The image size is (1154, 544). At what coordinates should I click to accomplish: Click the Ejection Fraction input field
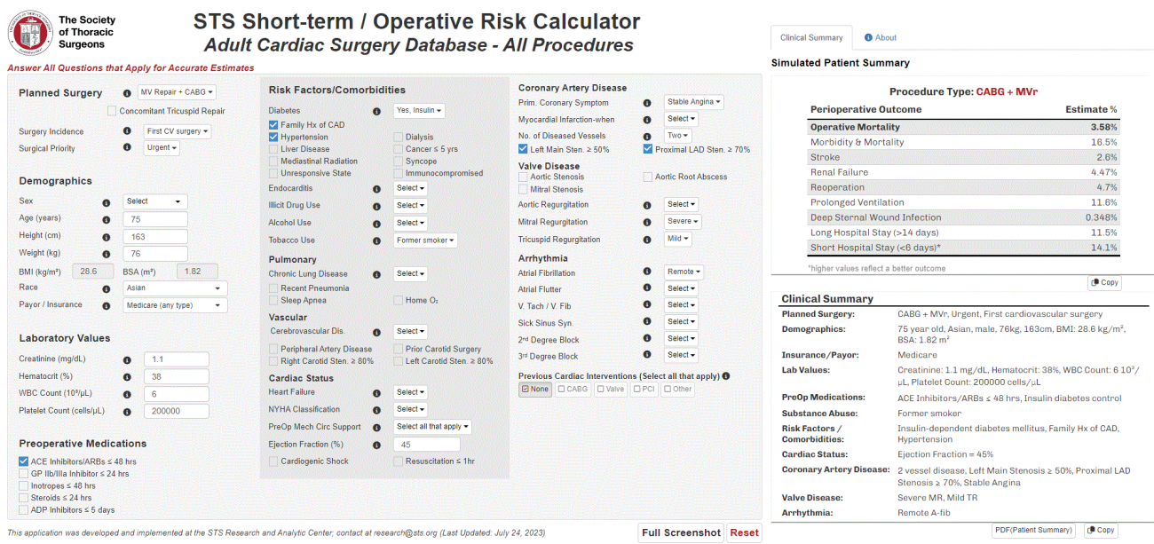(427, 445)
